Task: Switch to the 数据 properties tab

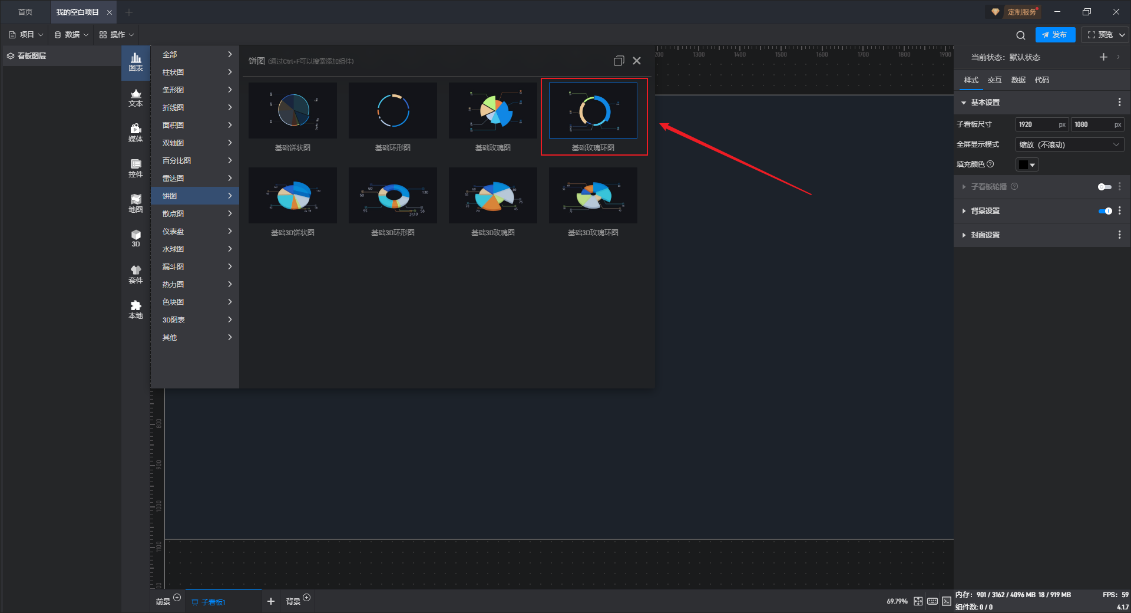Action: tap(1018, 80)
